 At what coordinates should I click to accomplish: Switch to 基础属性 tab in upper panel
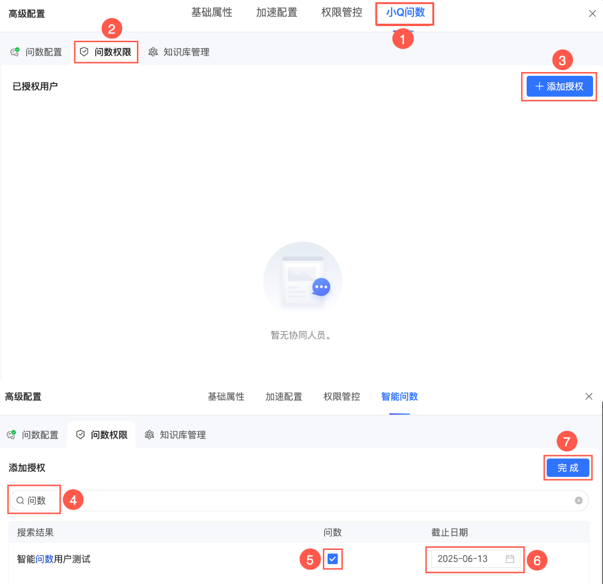pos(212,13)
